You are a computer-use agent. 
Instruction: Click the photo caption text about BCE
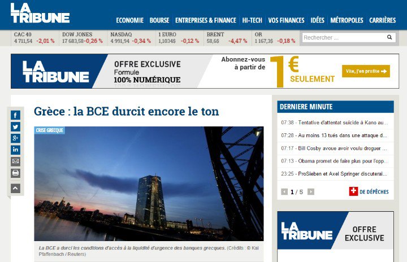[x=149, y=251]
